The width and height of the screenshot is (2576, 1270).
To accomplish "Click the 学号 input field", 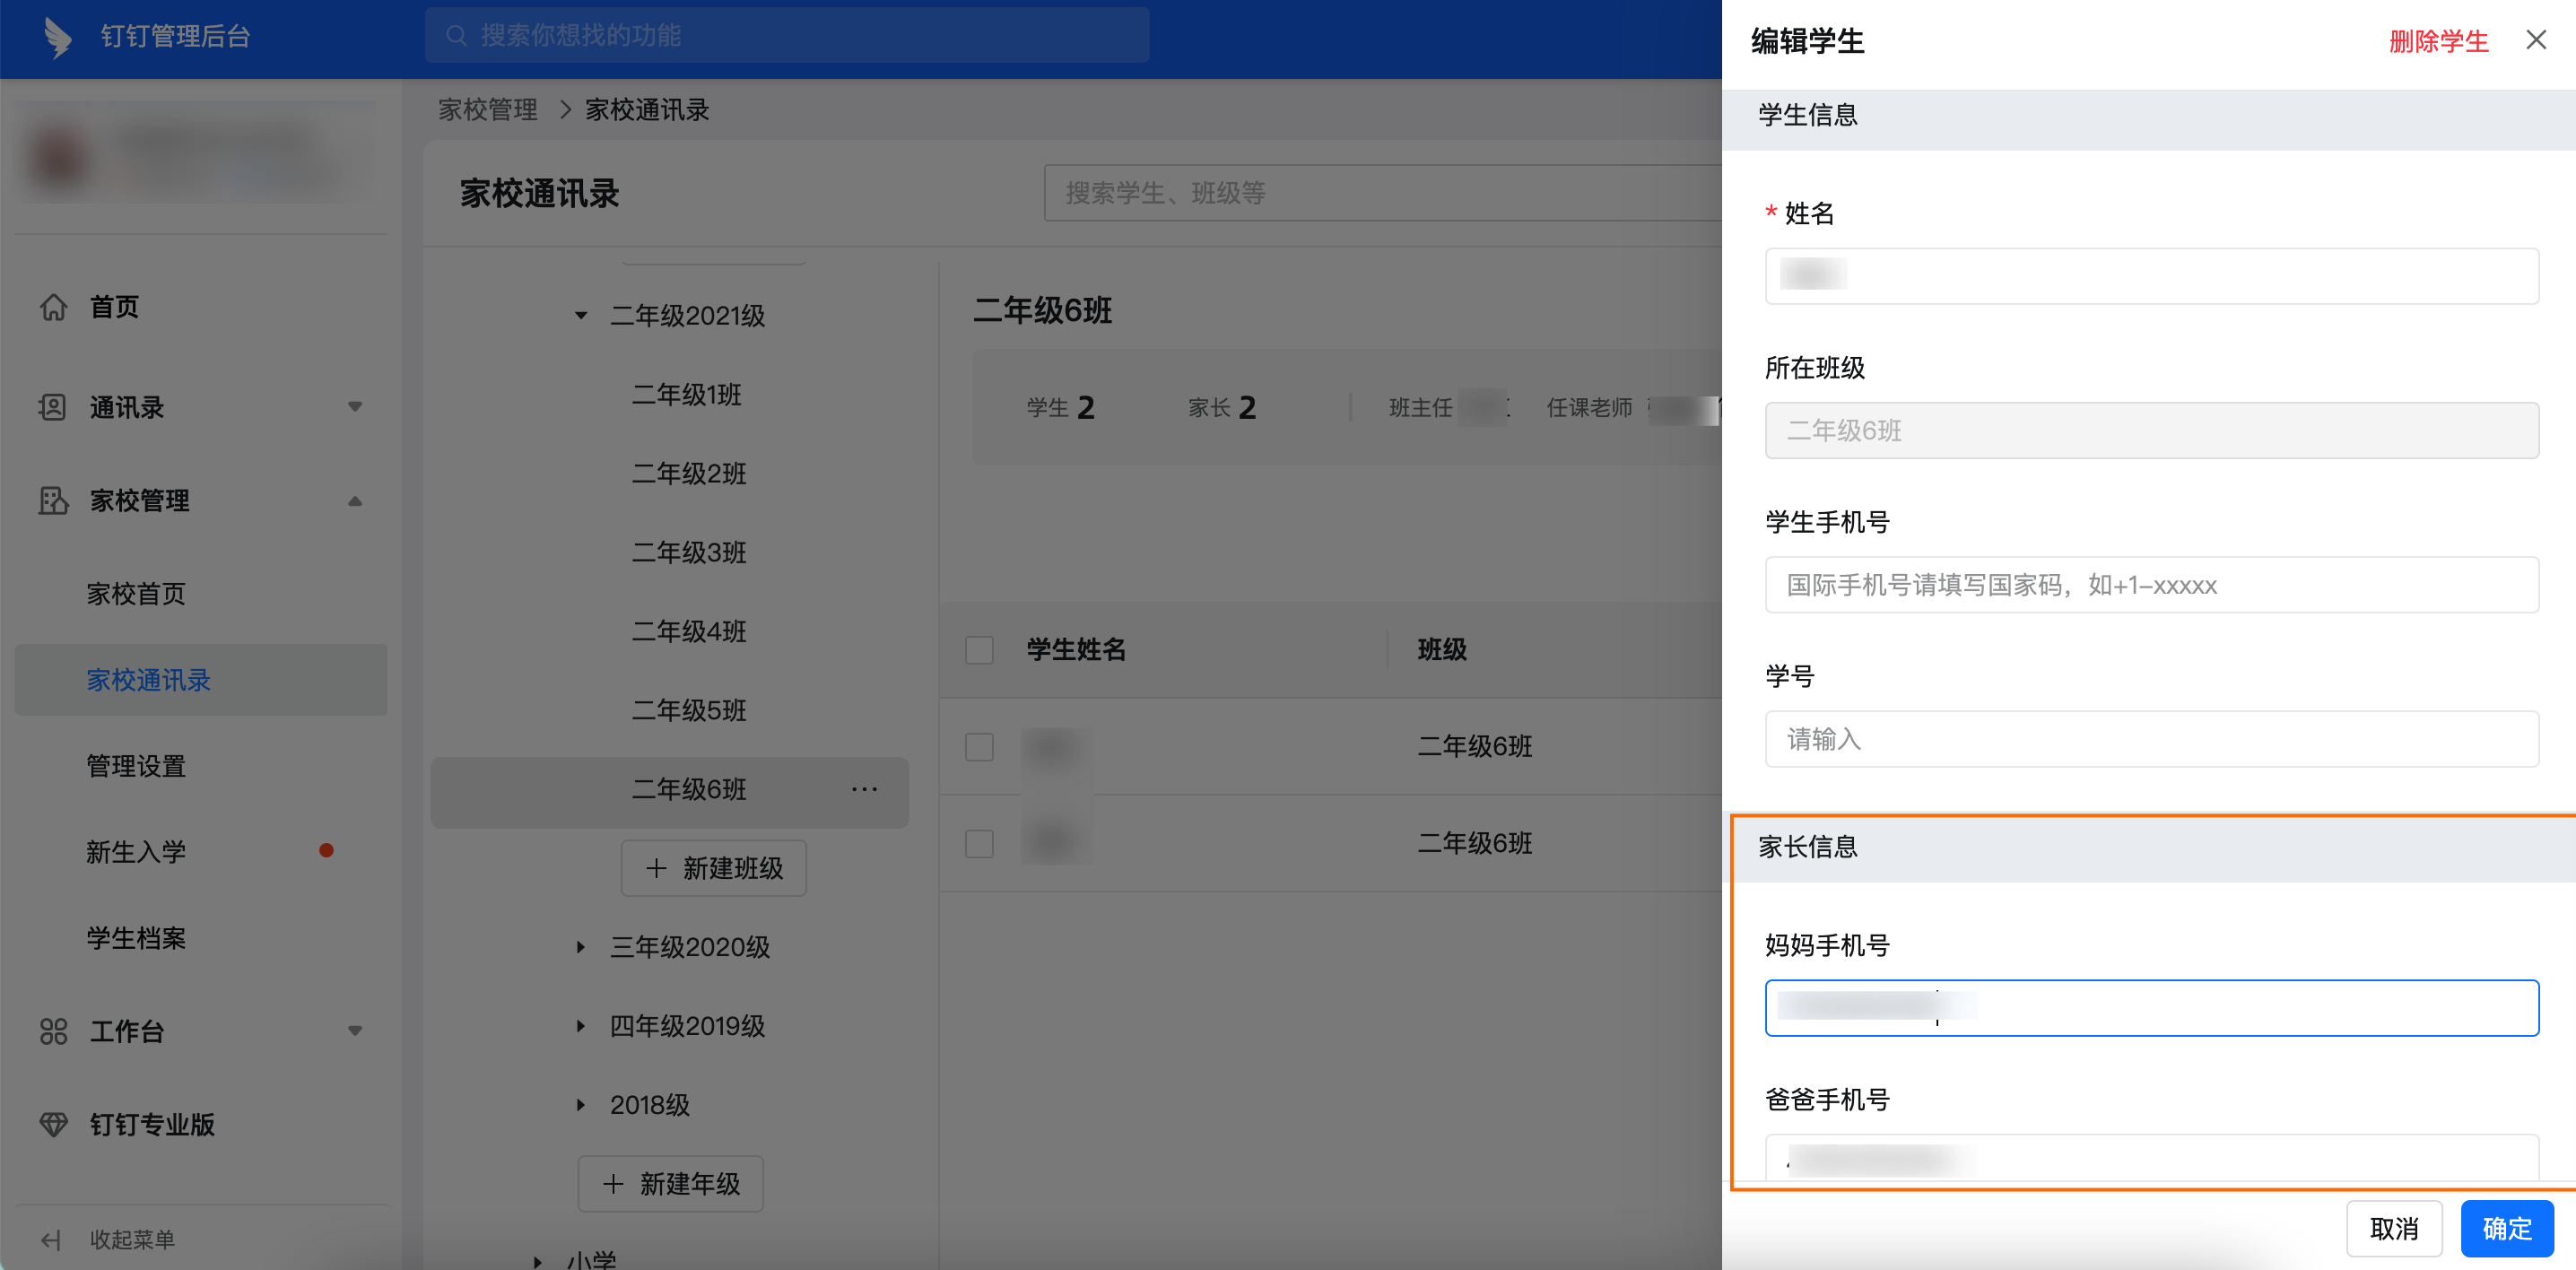I will click(x=2150, y=739).
